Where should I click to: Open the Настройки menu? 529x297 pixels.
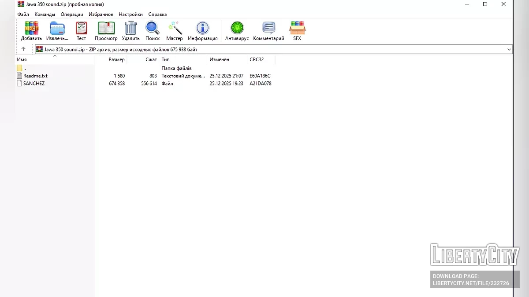[130, 15]
